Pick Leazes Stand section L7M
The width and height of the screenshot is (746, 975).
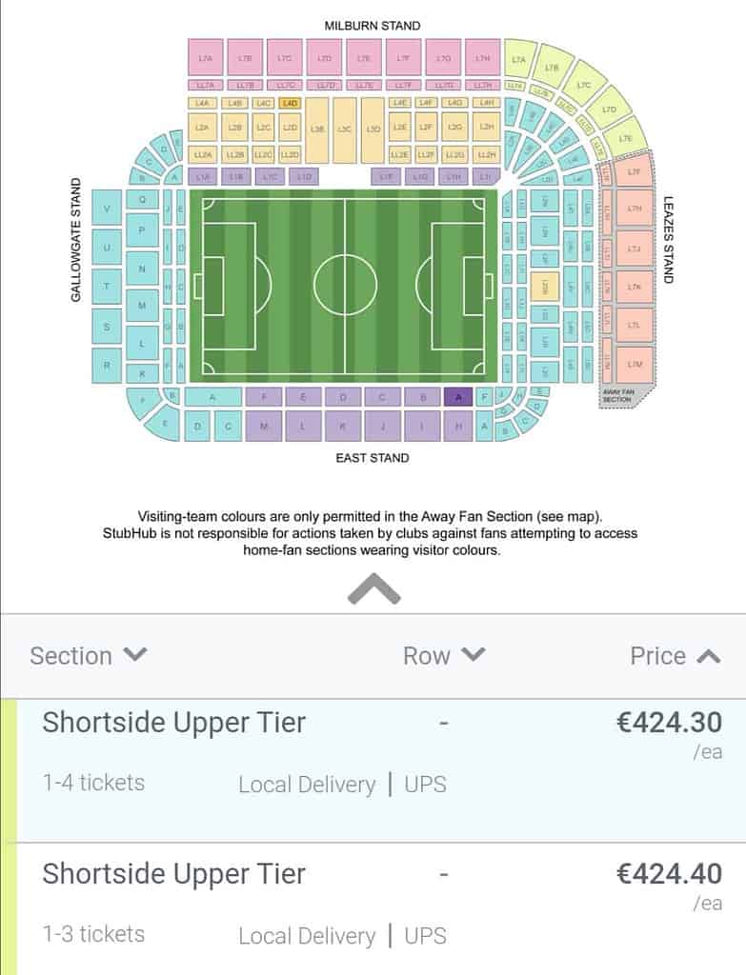tap(634, 365)
